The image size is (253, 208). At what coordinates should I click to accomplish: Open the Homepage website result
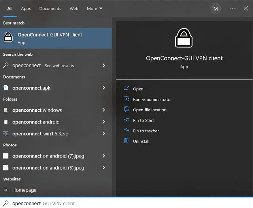[x=24, y=190]
